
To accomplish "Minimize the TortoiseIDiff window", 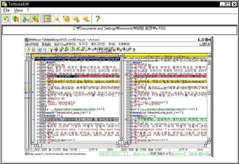I will 222,4.
